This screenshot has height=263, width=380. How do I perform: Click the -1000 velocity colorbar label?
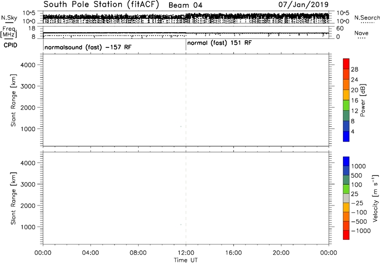tap(361, 231)
